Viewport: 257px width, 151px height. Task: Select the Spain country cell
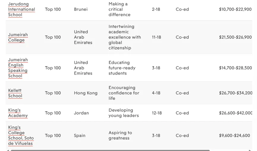click(x=80, y=135)
